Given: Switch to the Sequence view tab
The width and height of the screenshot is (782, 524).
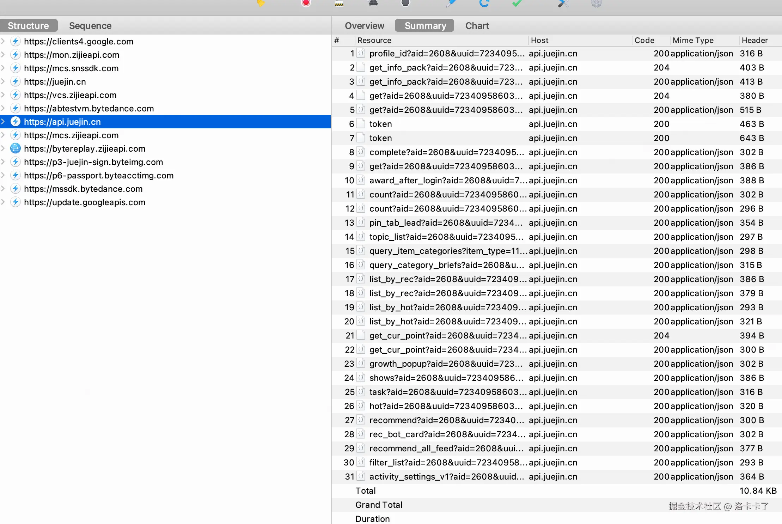Looking at the screenshot, I should pyautogui.click(x=90, y=26).
